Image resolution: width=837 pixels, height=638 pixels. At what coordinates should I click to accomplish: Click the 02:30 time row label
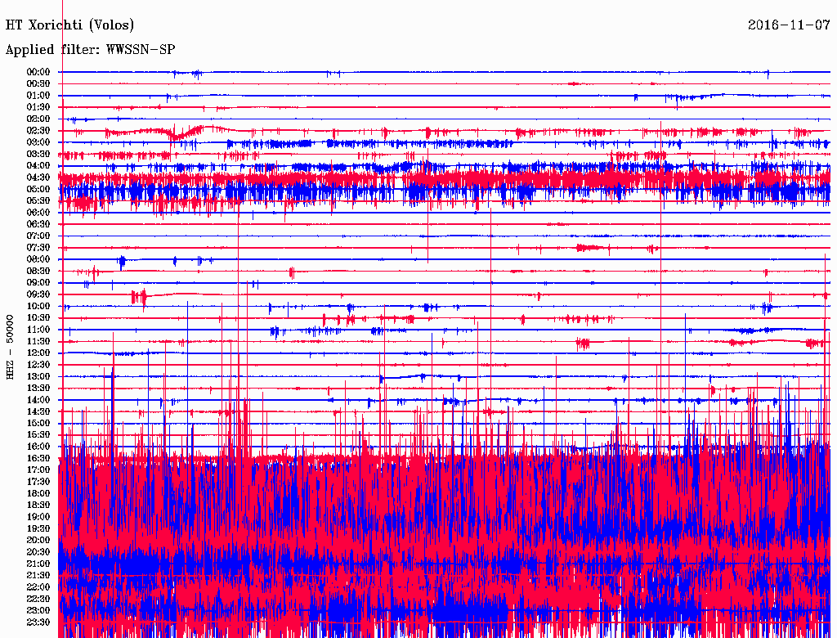pyautogui.click(x=38, y=131)
